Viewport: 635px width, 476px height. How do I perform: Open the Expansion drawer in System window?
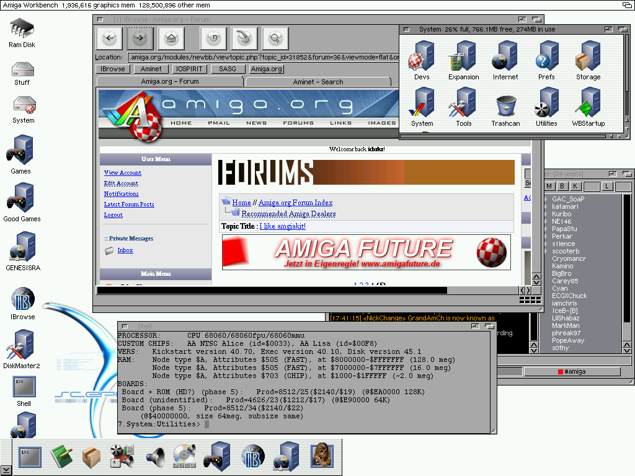[463, 60]
